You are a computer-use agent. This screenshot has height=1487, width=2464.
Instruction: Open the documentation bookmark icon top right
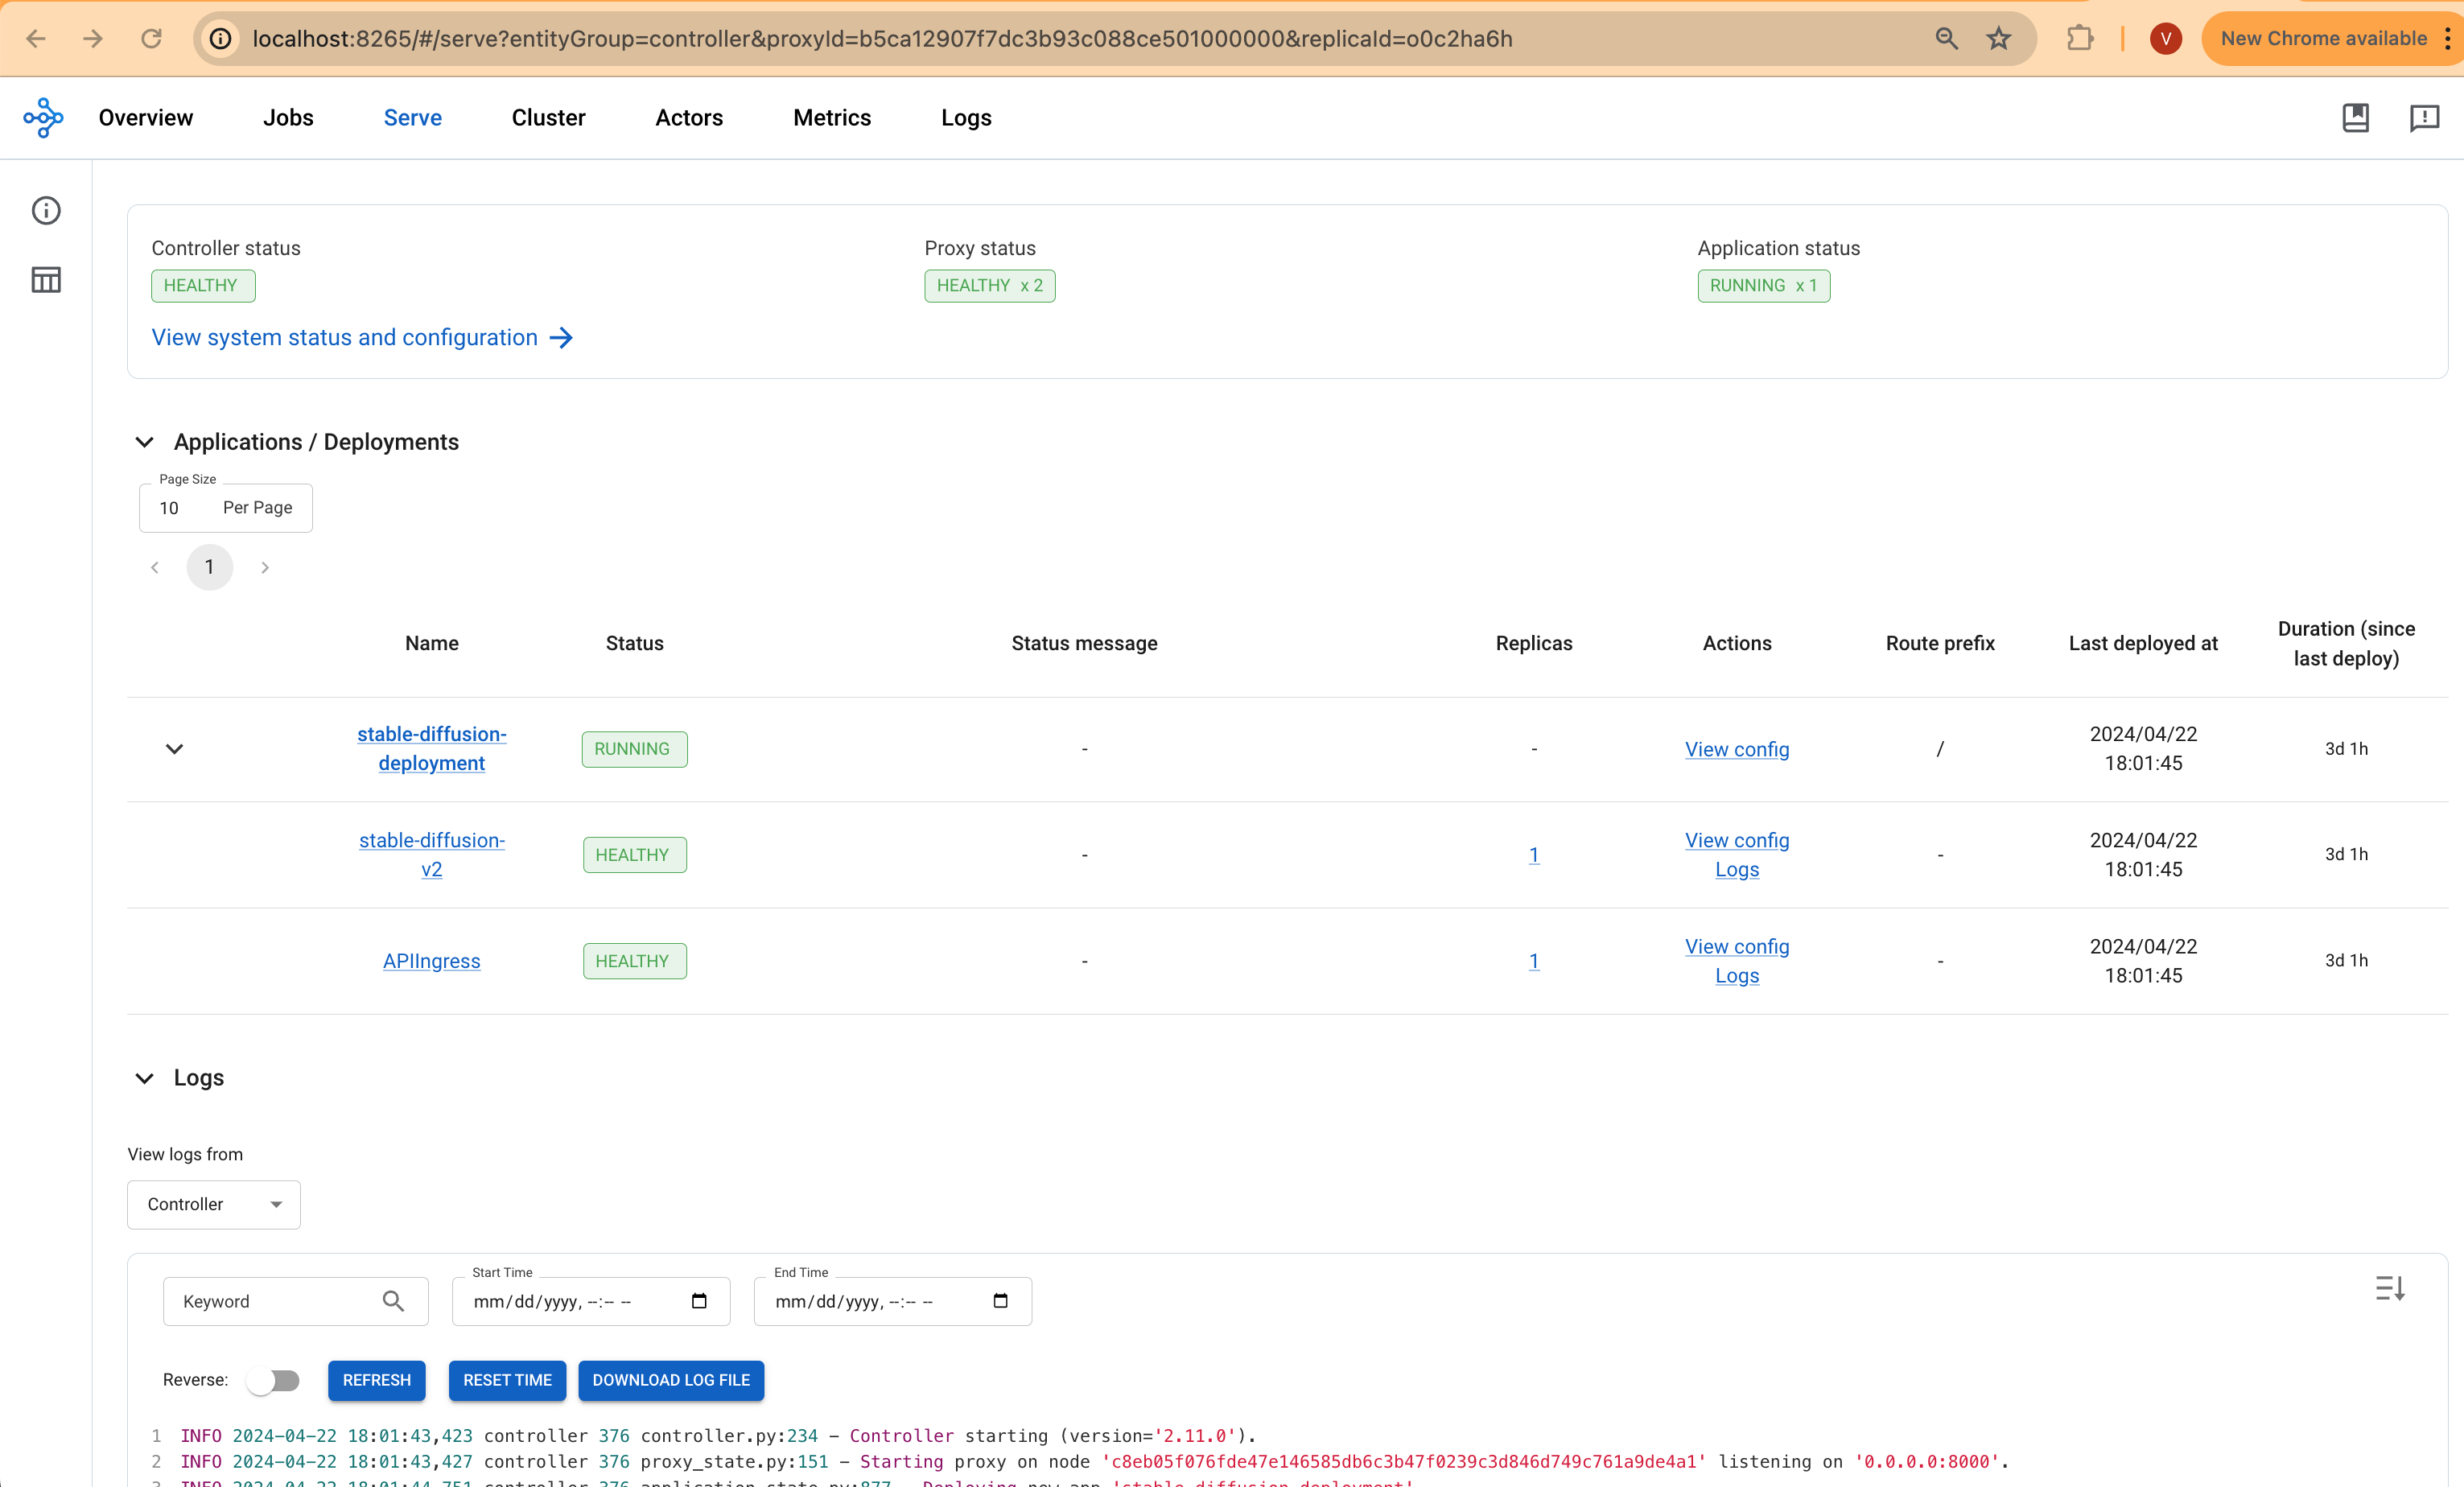(2356, 117)
